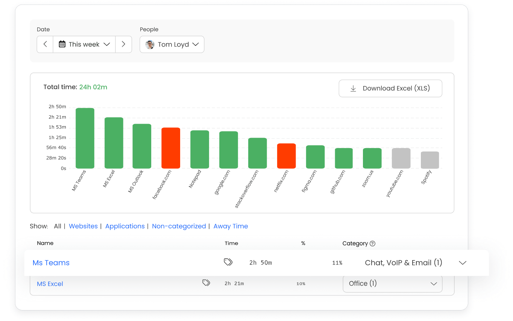The height and width of the screenshot is (321, 513).
Task: Filter list by Websites
Action: [x=83, y=226]
